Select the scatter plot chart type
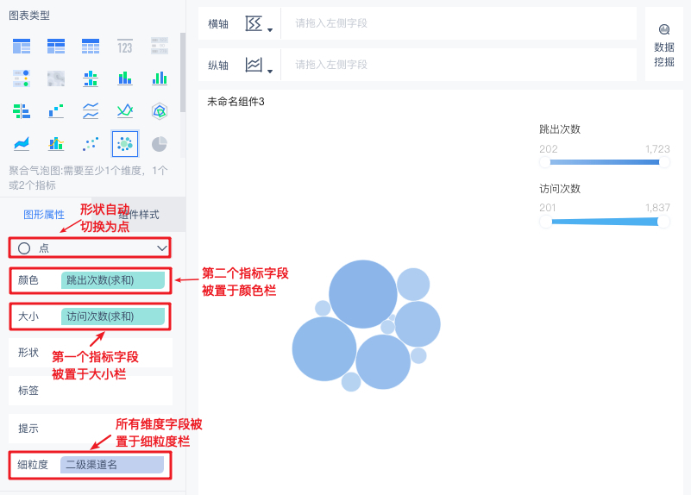The image size is (691, 495). (91, 143)
